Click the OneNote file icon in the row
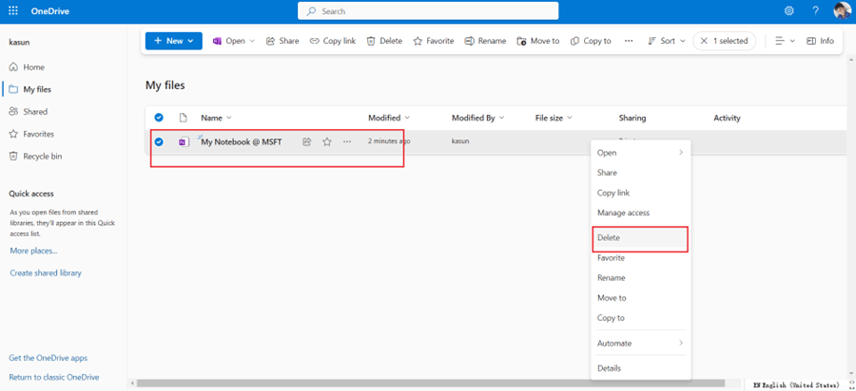This screenshot has width=856, height=391. tap(184, 142)
